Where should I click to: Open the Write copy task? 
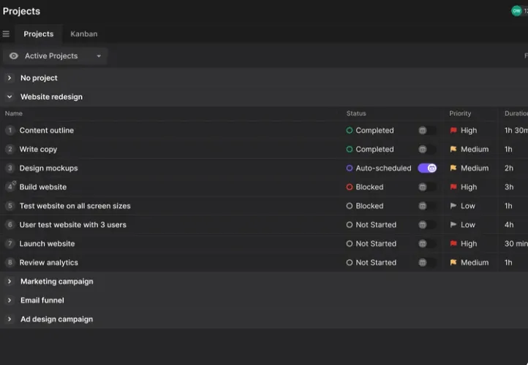[x=38, y=149]
